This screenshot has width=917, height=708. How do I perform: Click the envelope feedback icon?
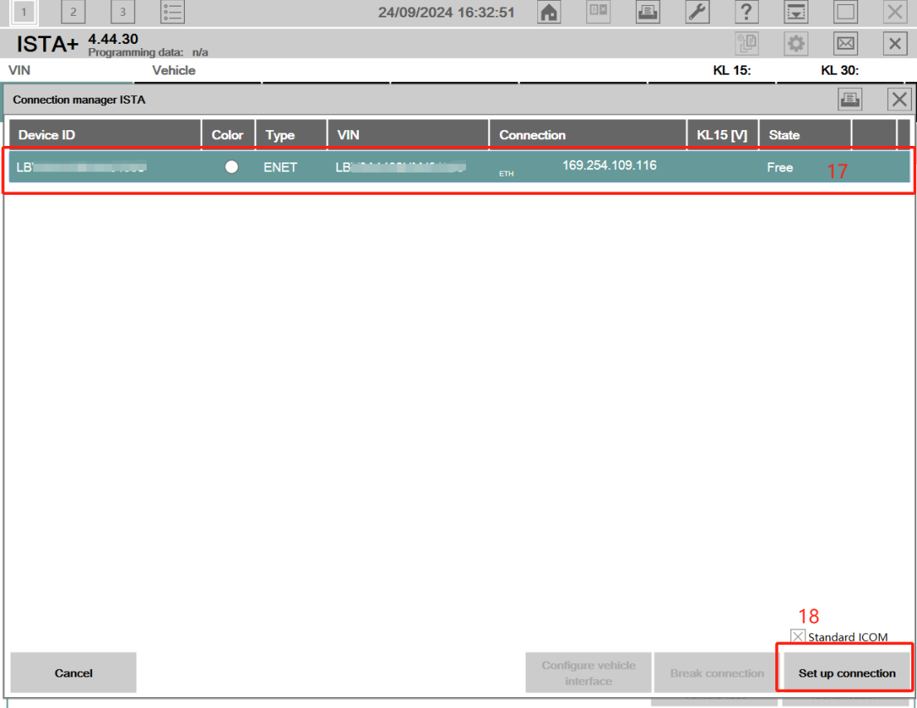pos(845,44)
